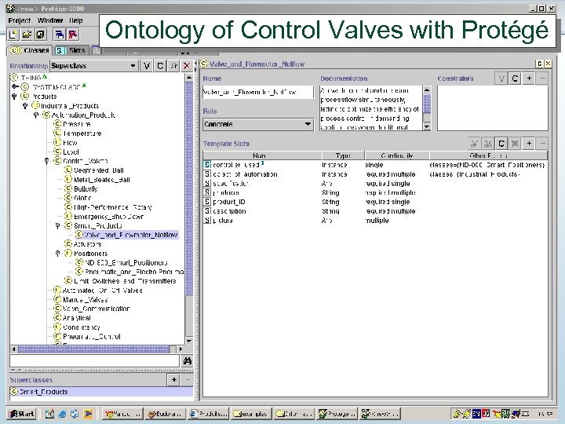This screenshot has width=565, height=424.
Task: Collapse the Industrial_Products tree node
Action: click(25, 106)
